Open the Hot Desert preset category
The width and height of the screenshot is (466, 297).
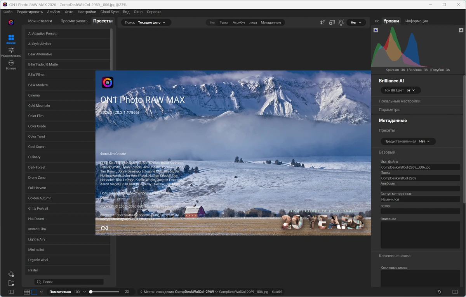coord(60,219)
